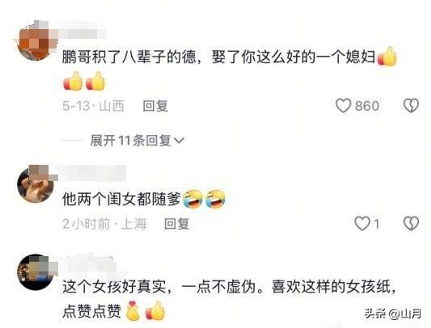Click the 860 like count

point(367,106)
